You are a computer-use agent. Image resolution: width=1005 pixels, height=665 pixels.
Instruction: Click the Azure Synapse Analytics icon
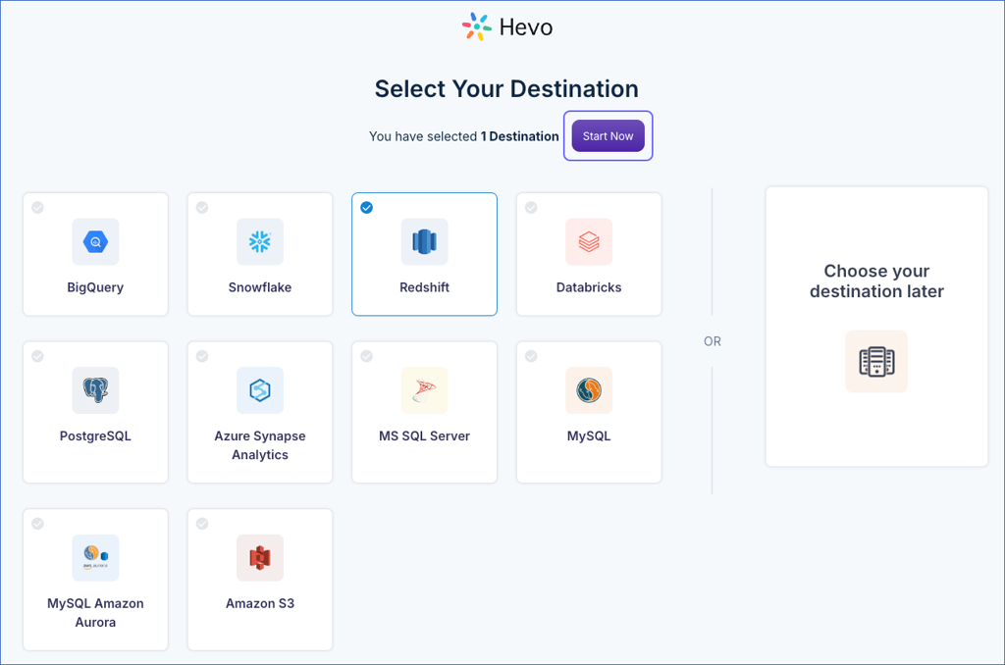[x=259, y=390]
